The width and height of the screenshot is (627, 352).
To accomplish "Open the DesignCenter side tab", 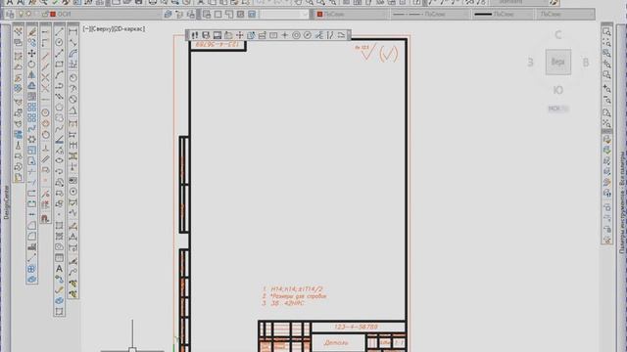I will (6, 202).
